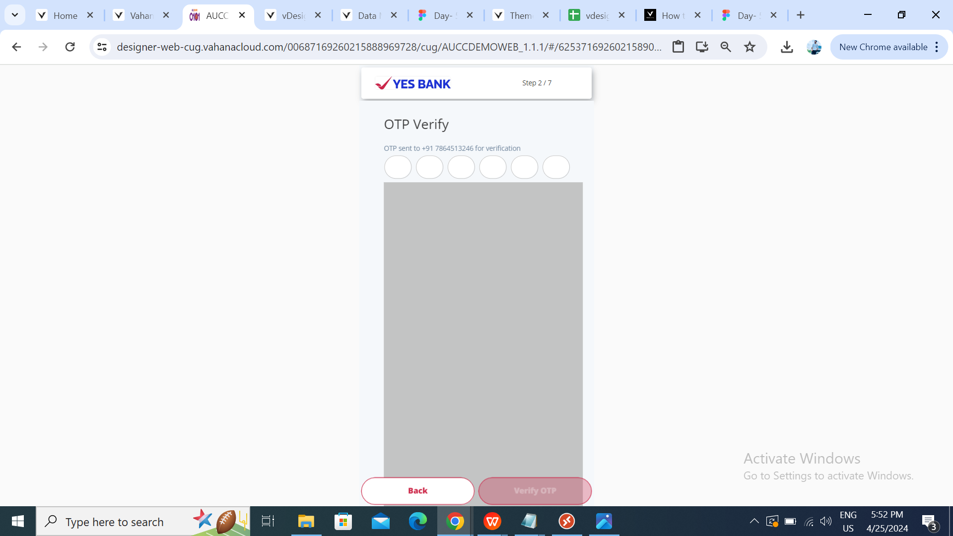The width and height of the screenshot is (953, 536).
Task: Open new tab with plus button
Action: click(801, 15)
